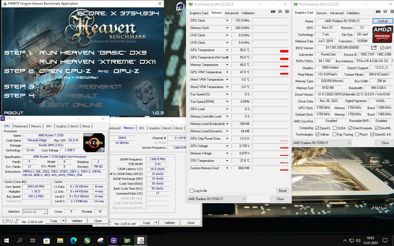Click Bus Interface question mark icon
This screenshot has width=394, height=246.
point(392,61)
